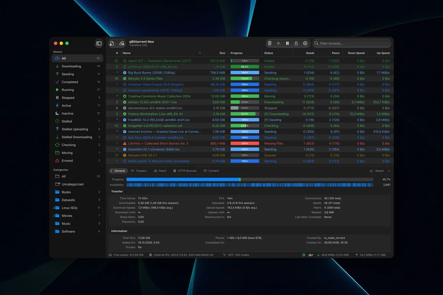The image size is (443, 295).
Task: Select the Blender 4.3 Demo Files row
Action: tap(250, 79)
